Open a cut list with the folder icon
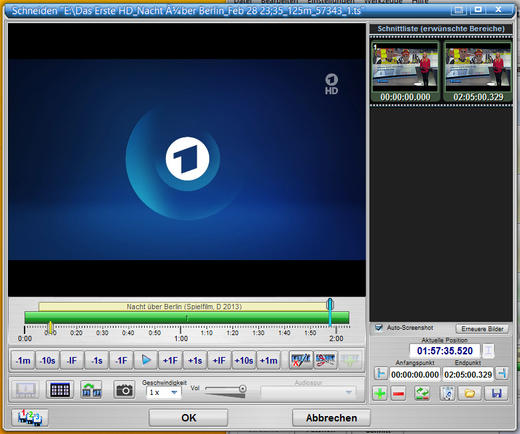Image resolution: width=520 pixels, height=434 pixels. click(x=470, y=394)
